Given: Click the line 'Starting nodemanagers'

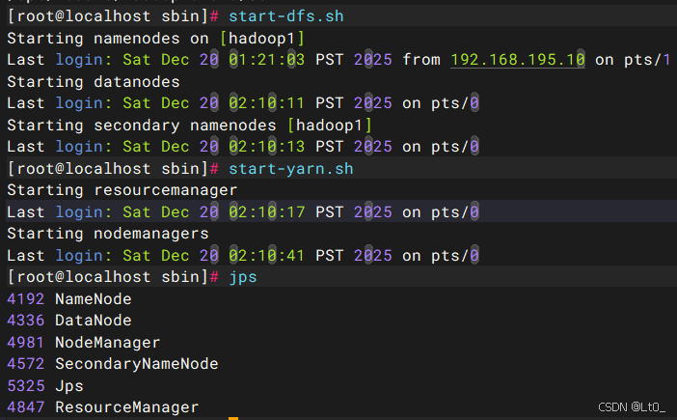Looking at the screenshot, I should (108, 234).
